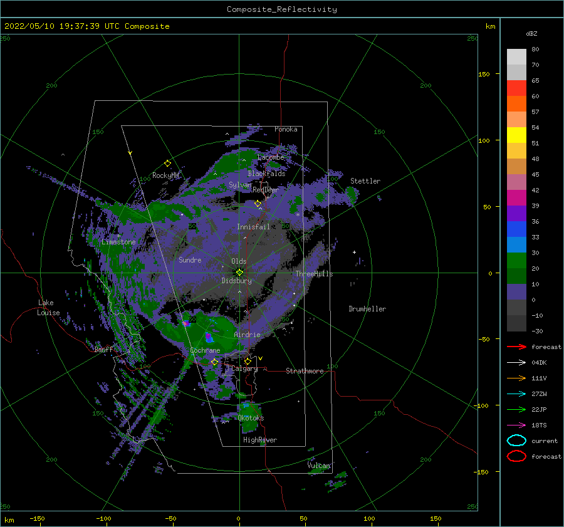Pick the bright green 30-20 dBZ swatch
Screen dimensions: 564x527
click(x=516, y=260)
